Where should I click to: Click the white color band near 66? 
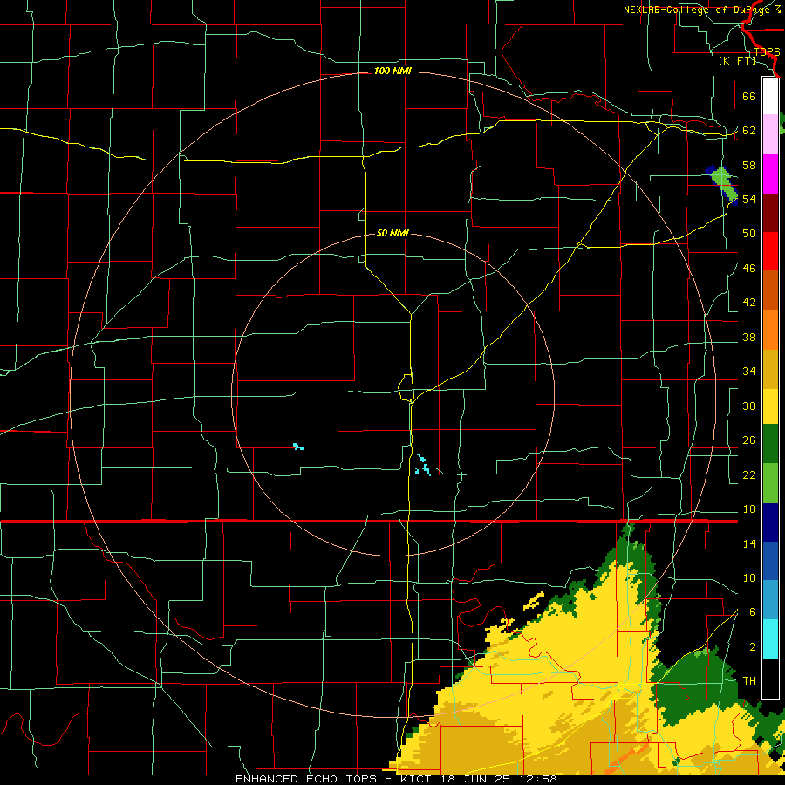pyautogui.click(x=770, y=96)
